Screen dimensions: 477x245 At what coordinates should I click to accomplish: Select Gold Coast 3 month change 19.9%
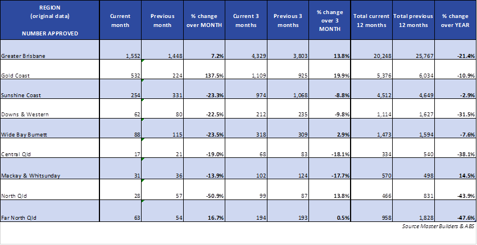point(330,69)
